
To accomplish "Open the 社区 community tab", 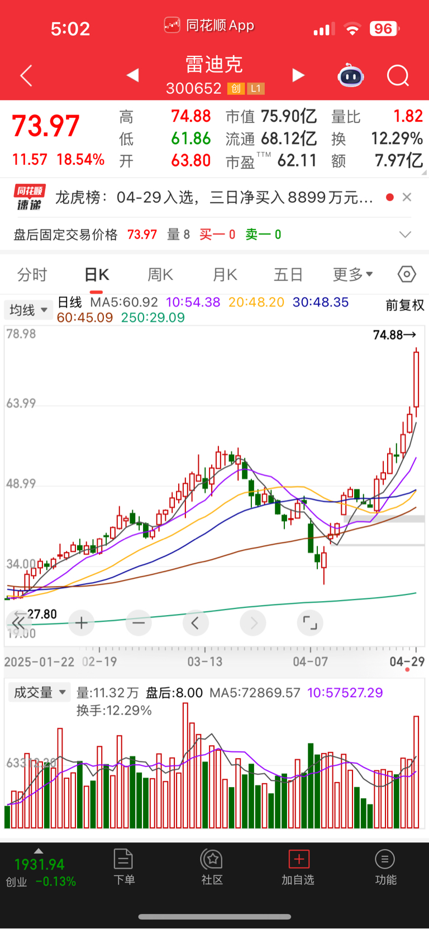I will [x=212, y=867].
